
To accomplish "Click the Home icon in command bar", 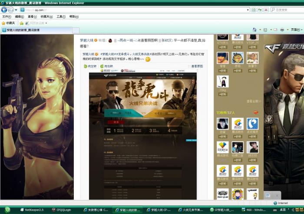I will 254,30.
